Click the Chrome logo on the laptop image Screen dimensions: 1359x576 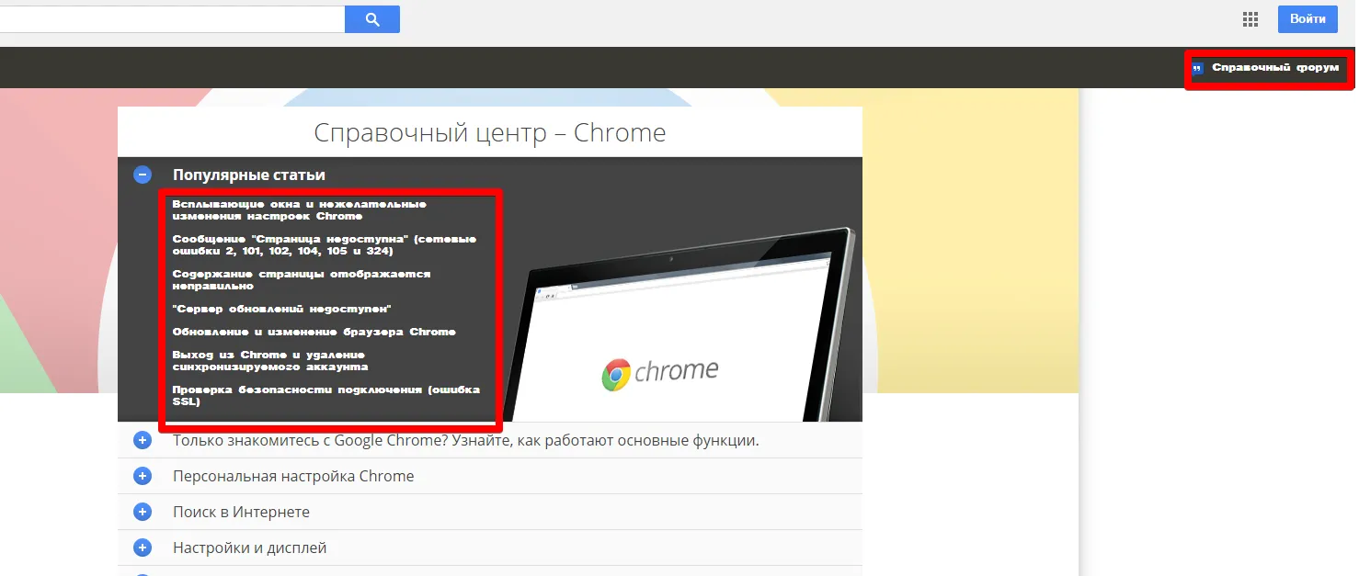pos(660,372)
